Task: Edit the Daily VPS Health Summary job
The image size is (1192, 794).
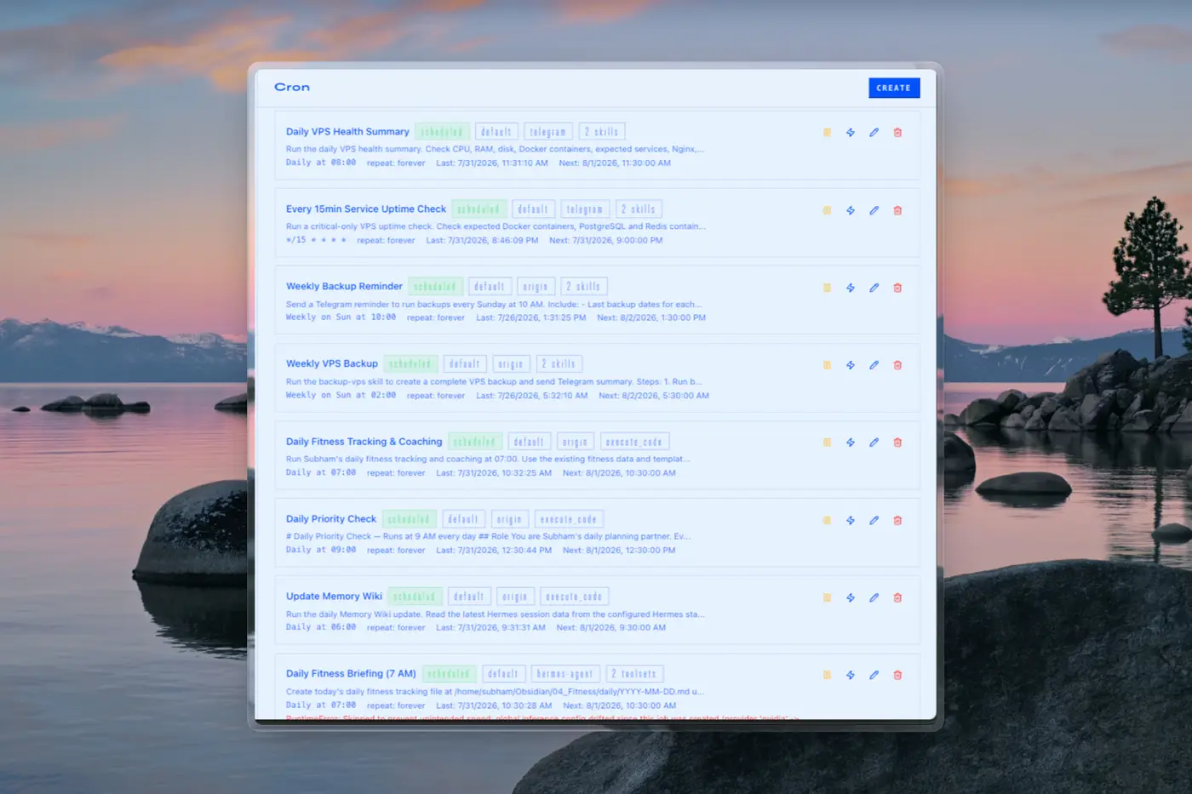Action: 874,132
